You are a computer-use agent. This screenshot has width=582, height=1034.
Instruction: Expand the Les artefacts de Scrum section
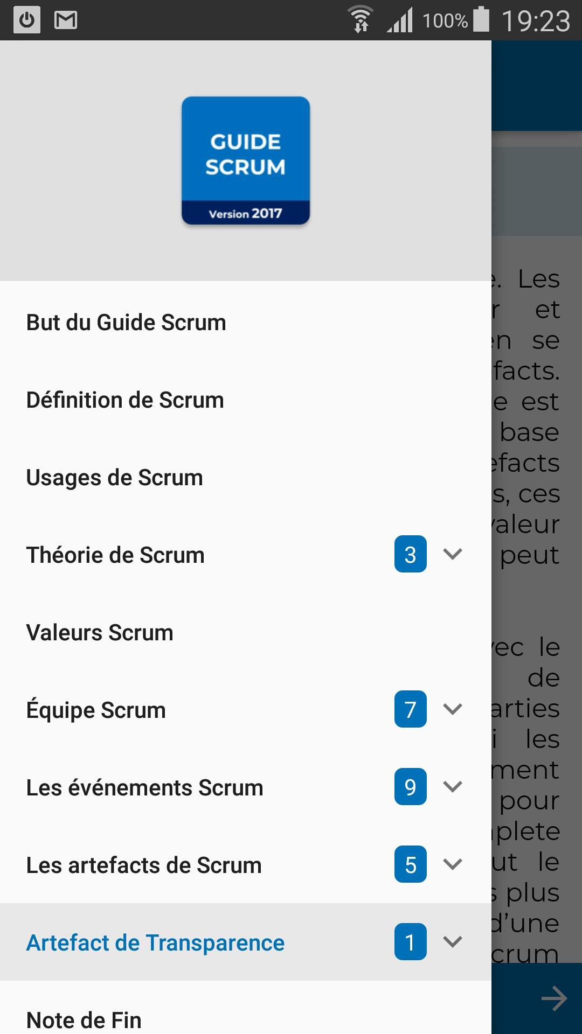pos(452,865)
